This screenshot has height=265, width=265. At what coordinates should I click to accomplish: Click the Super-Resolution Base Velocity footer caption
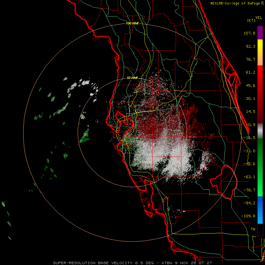coord(132,263)
